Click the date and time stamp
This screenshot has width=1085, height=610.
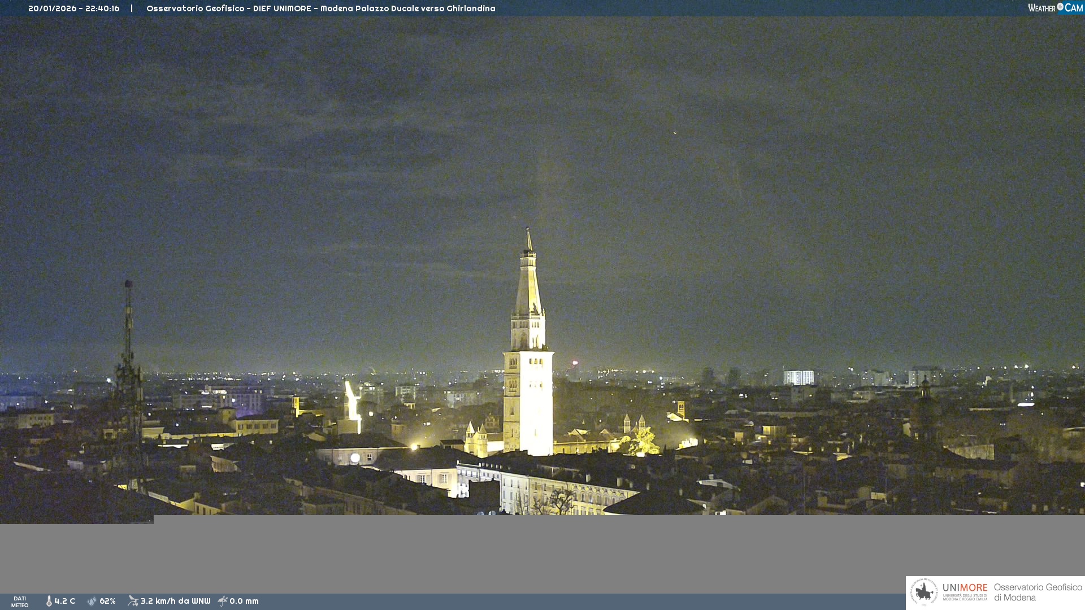point(73,8)
